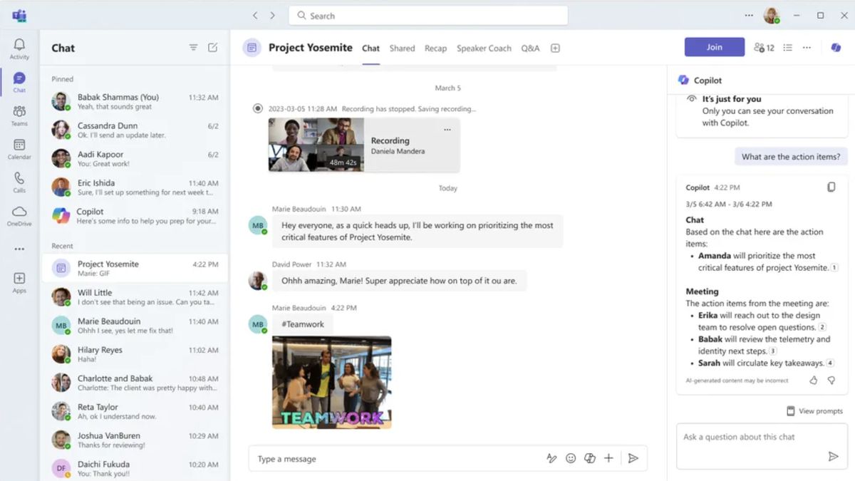The width and height of the screenshot is (855, 481).
Task: Open the Q&A tab
Action: (x=530, y=48)
